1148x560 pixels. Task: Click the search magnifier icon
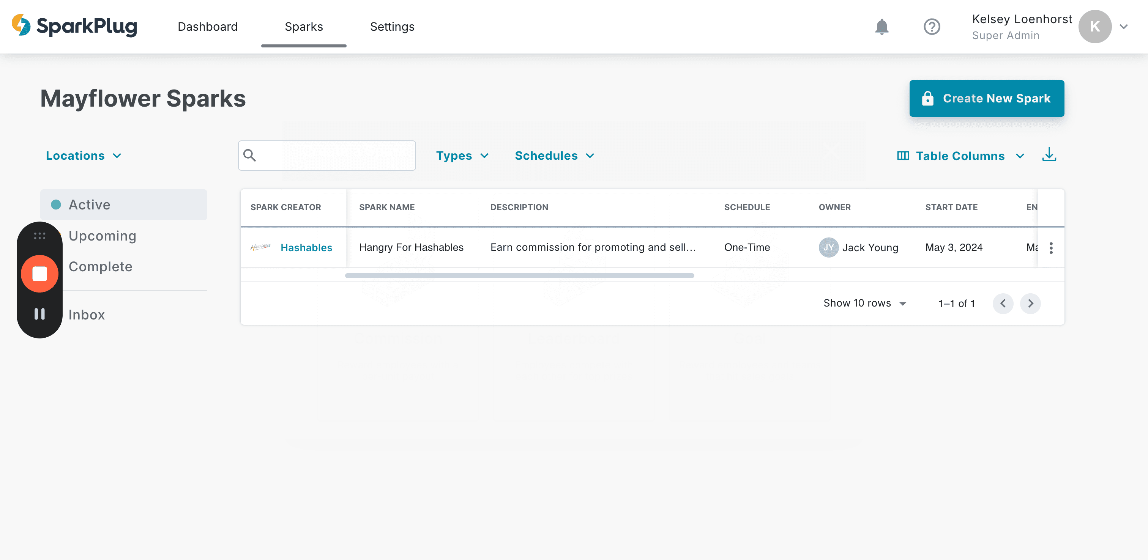[249, 155]
